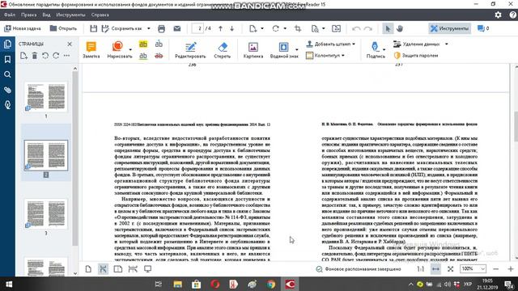Enable continuous page scrolling view

[x=103, y=269]
